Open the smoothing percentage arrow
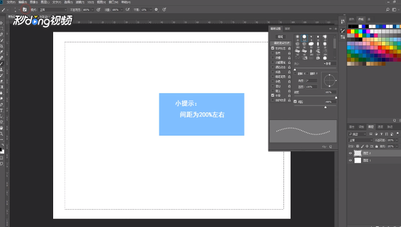The image size is (401, 227). click(150, 10)
